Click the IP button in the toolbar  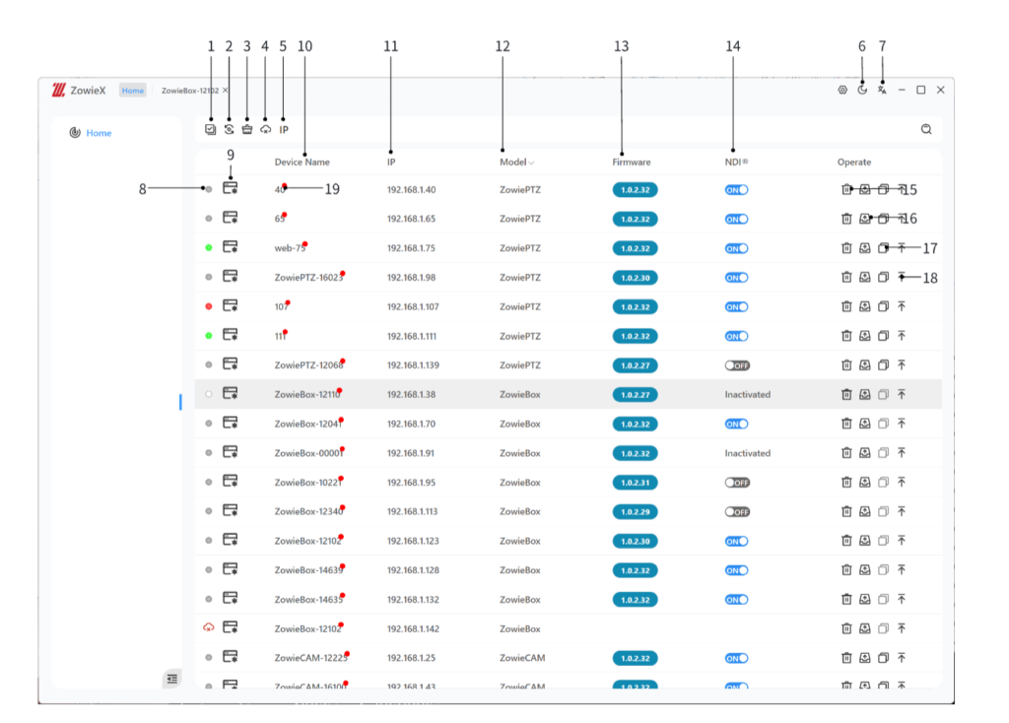(x=284, y=129)
